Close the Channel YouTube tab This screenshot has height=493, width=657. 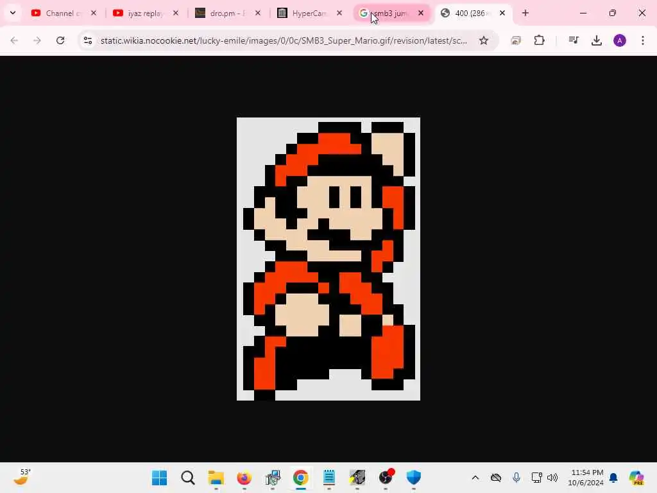coord(94,13)
